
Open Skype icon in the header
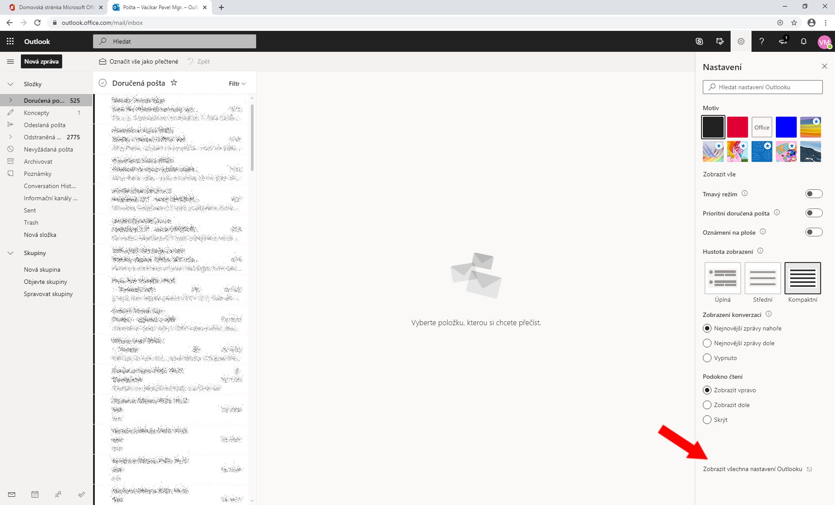(x=699, y=41)
